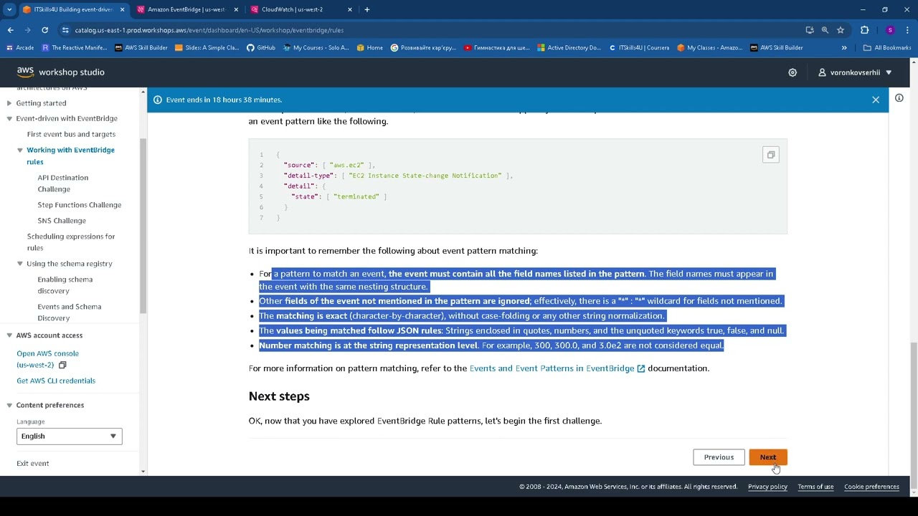View site information icon in address bar
The height and width of the screenshot is (516, 918).
coord(65,30)
